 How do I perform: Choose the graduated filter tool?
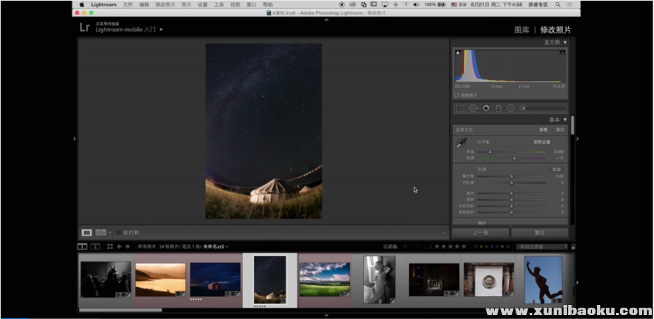pos(498,108)
